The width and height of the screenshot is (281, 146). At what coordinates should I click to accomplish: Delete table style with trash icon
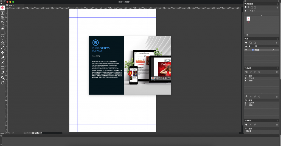277,125
